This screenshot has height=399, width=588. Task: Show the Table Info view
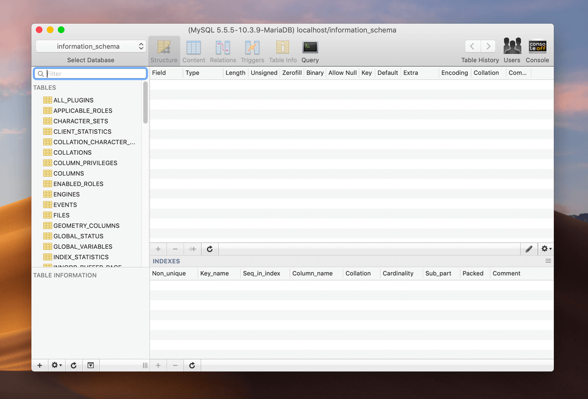(x=283, y=52)
